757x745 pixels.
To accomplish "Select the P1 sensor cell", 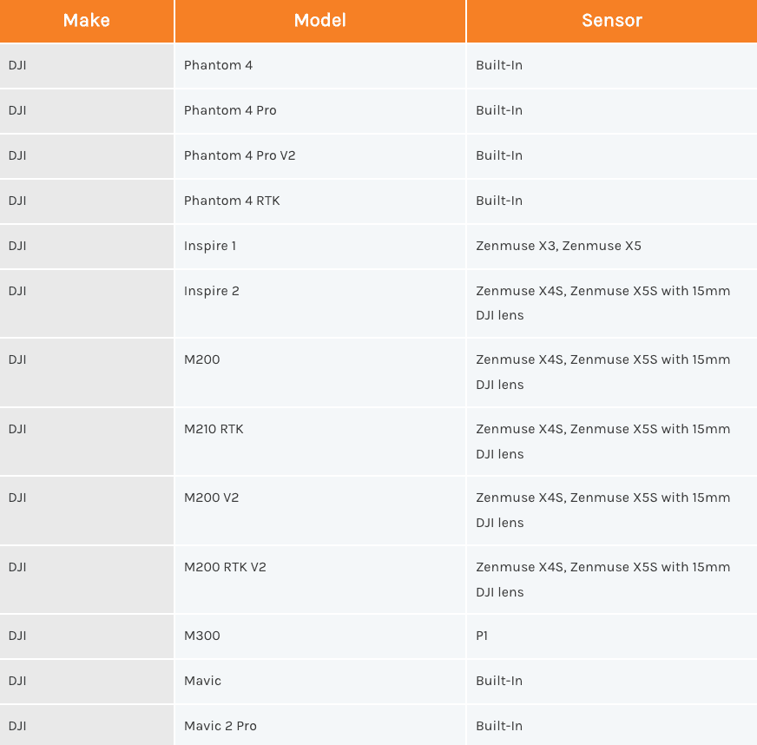I will [x=612, y=636].
